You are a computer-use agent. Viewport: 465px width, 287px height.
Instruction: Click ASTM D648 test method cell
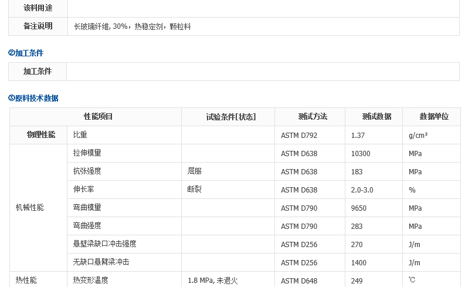pyautogui.click(x=310, y=280)
